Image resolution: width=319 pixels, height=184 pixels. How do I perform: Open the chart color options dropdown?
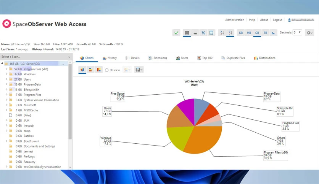[x=127, y=70]
